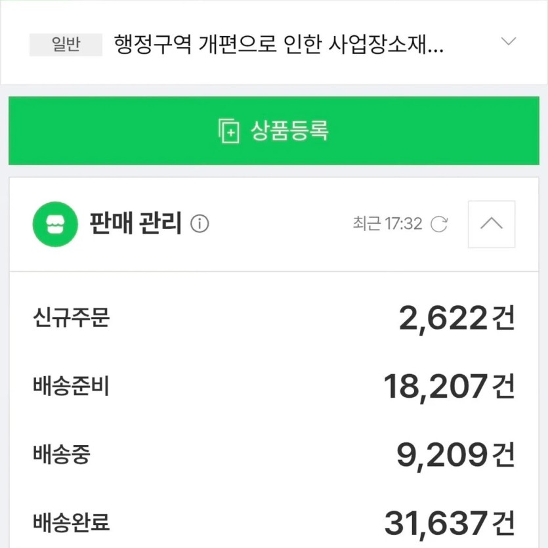Open the 배송완료 row label

click(72, 522)
